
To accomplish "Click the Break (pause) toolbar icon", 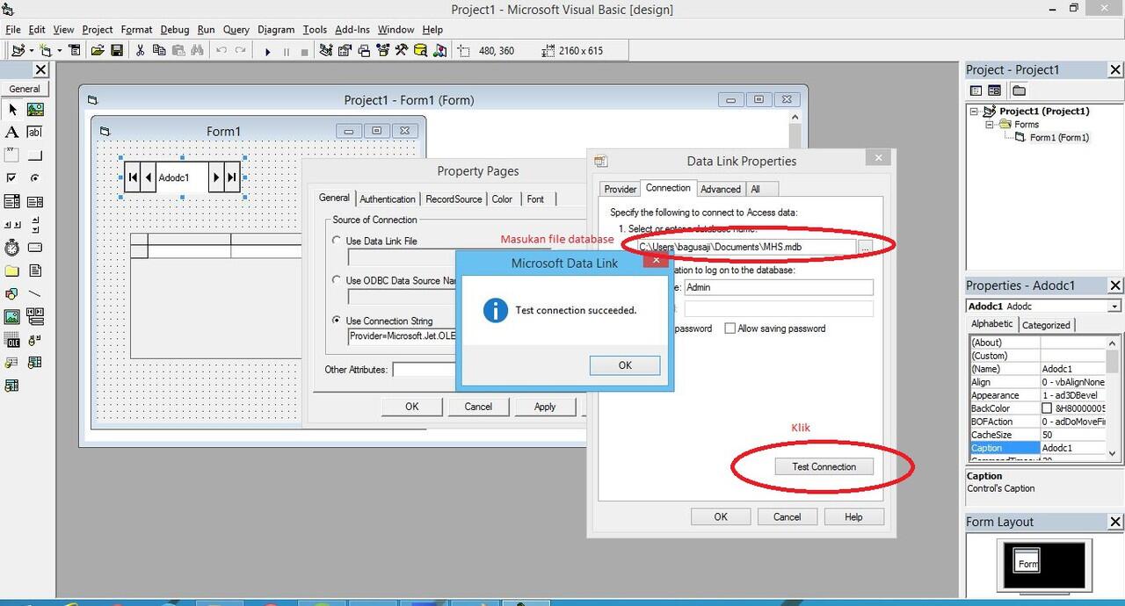I will [x=286, y=51].
